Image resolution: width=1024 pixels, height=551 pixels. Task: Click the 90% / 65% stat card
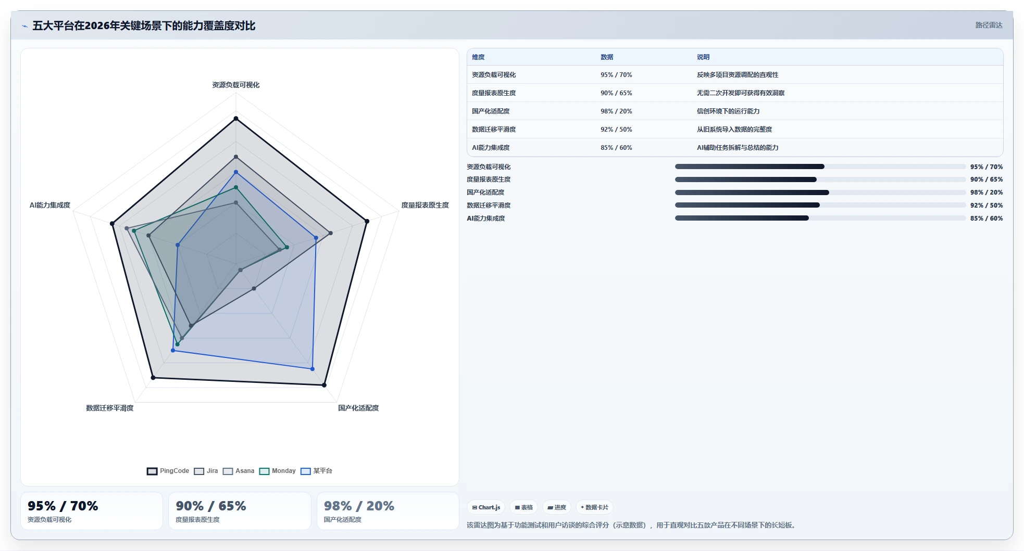point(240,511)
